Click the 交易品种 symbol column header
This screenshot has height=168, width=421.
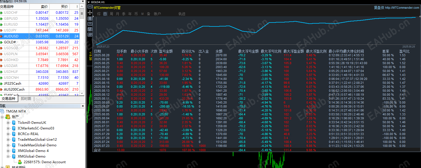pos(14,6)
